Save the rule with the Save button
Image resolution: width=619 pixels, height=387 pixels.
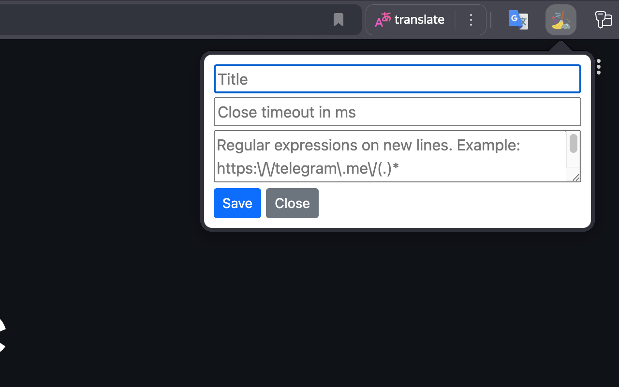(x=237, y=203)
